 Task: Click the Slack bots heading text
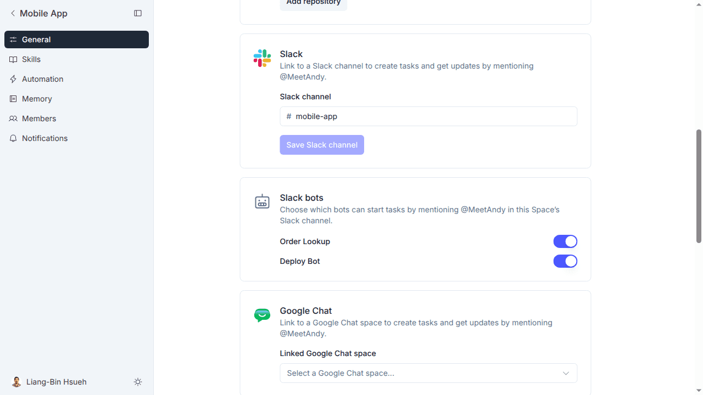(x=302, y=198)
